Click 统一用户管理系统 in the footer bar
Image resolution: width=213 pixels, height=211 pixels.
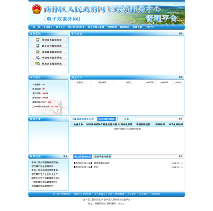[x=62, y=194]
